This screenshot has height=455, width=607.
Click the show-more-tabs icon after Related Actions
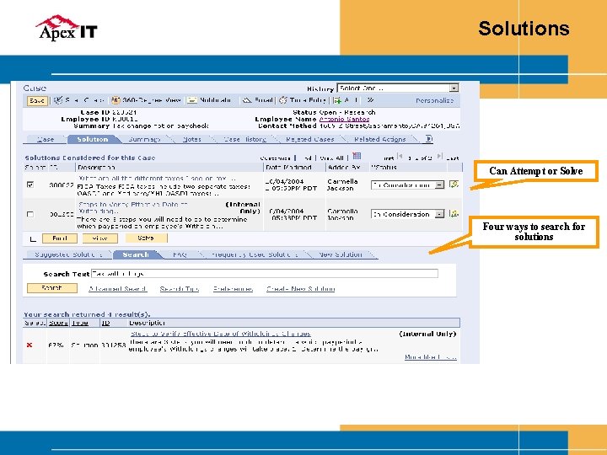pyautogui.click(x=428, y=138)
